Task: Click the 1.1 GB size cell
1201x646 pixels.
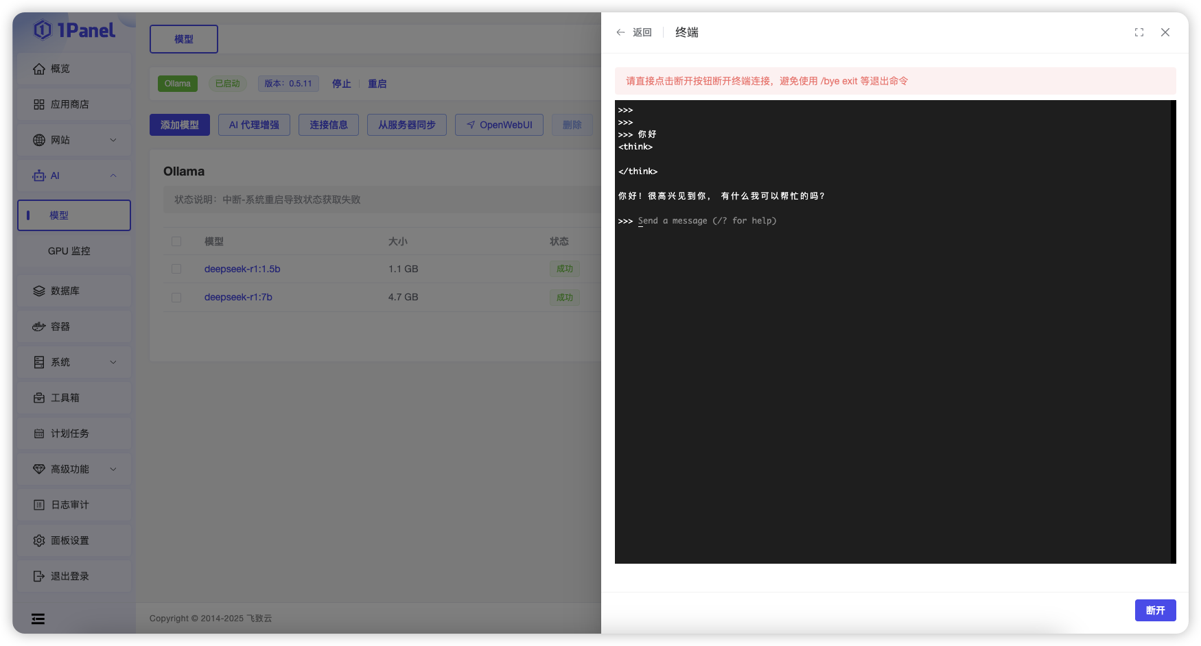Action: click(x=404, y=269)
